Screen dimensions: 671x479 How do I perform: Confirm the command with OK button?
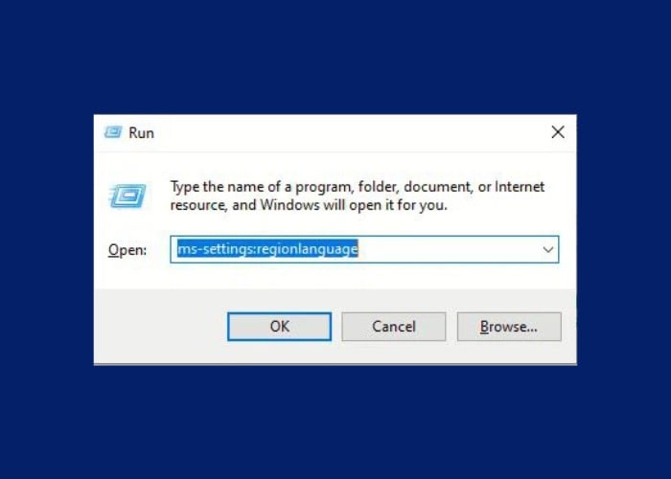point(280,327)
